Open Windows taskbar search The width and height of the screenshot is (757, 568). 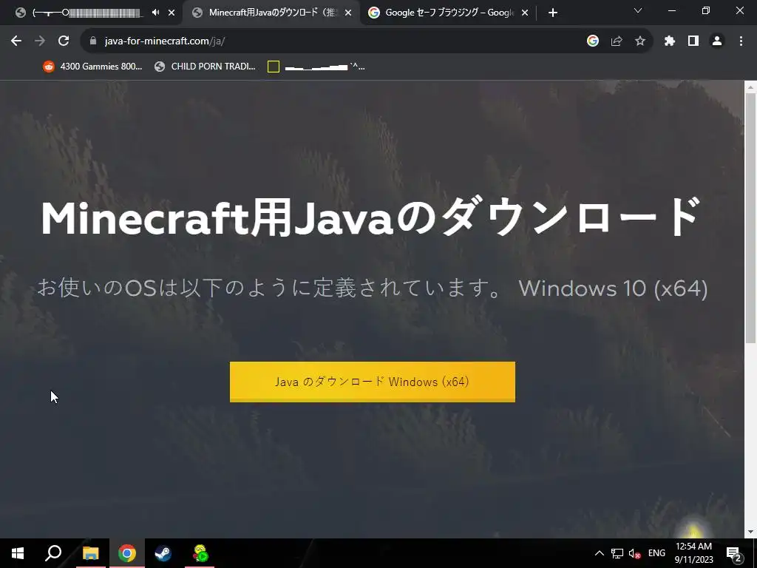point(53,553)
